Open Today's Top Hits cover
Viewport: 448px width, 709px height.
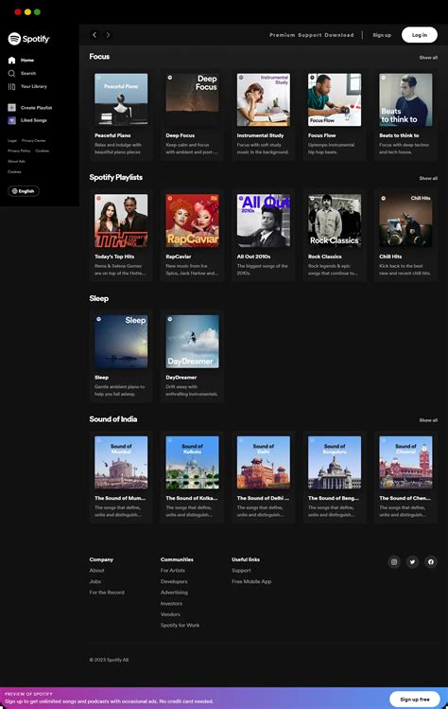pos(121,221)
